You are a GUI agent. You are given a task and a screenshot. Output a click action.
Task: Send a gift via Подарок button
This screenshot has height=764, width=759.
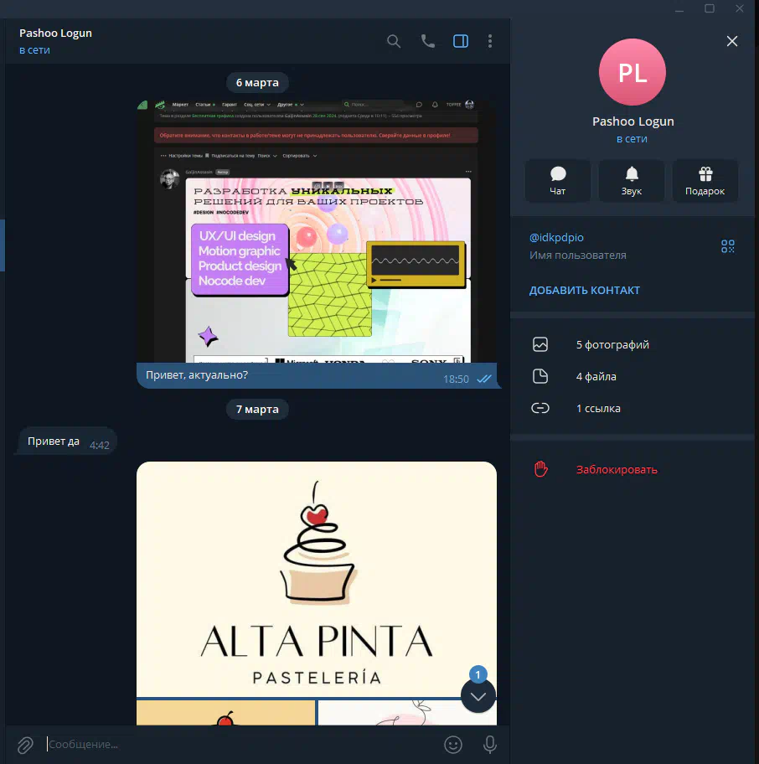[x=705, y=181]
